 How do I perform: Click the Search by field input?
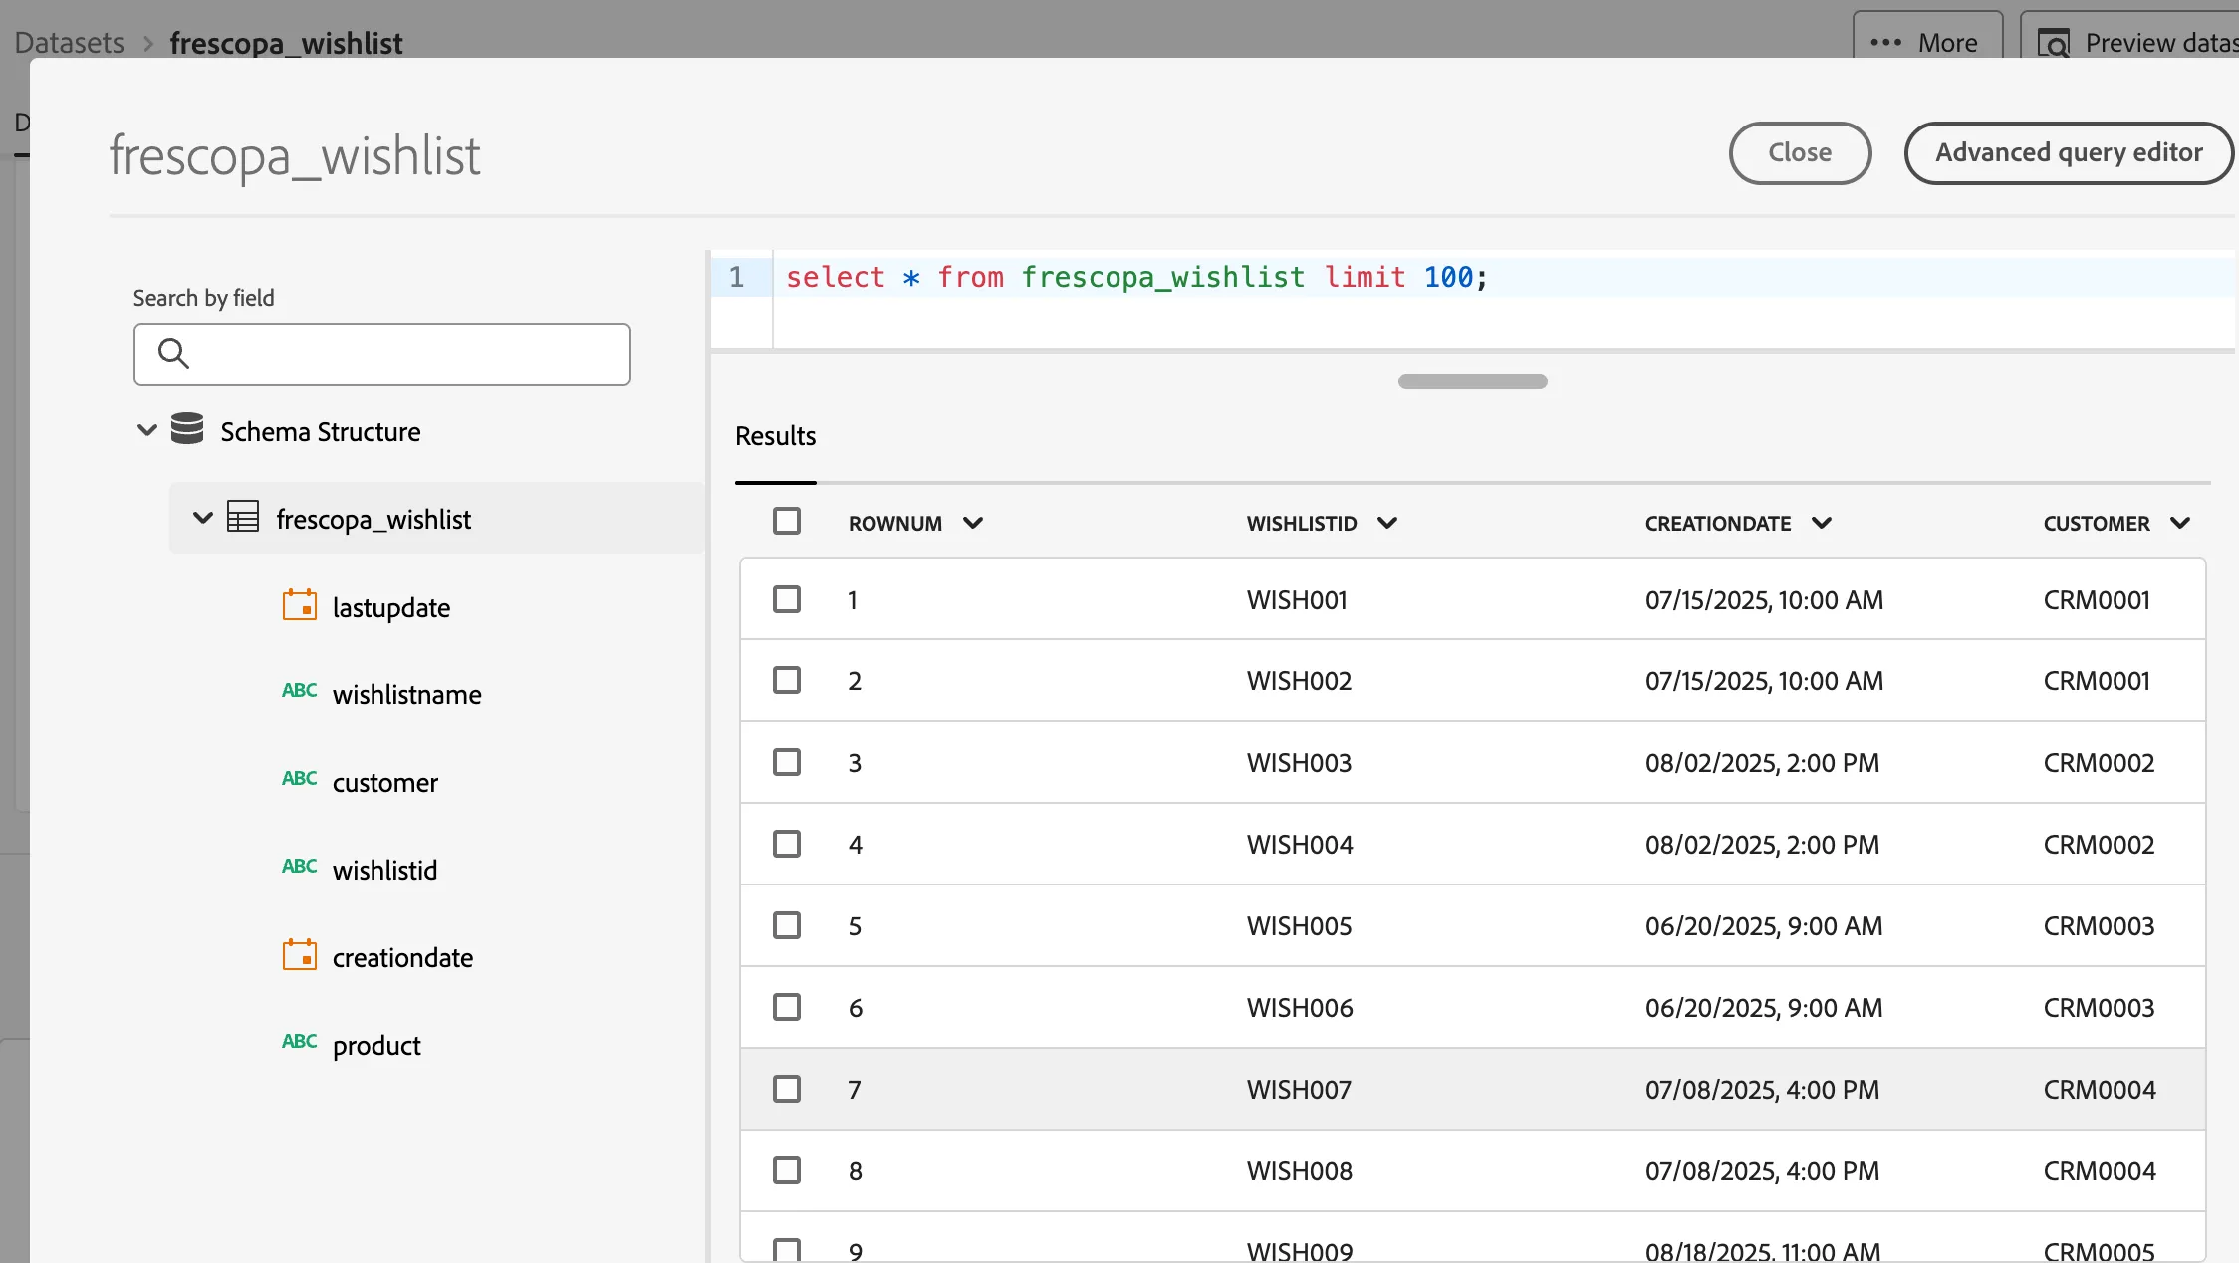(x=382, y=355)
